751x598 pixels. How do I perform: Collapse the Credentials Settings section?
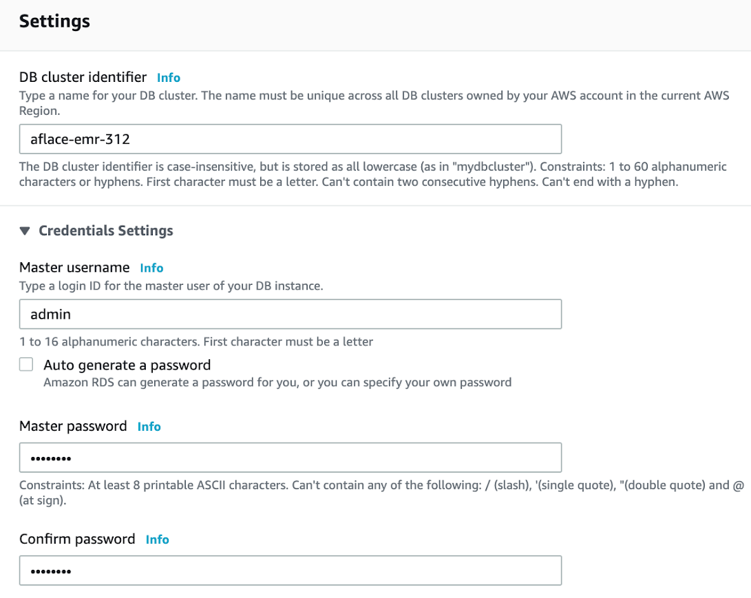pyautogui.click(x=25, y=231)
